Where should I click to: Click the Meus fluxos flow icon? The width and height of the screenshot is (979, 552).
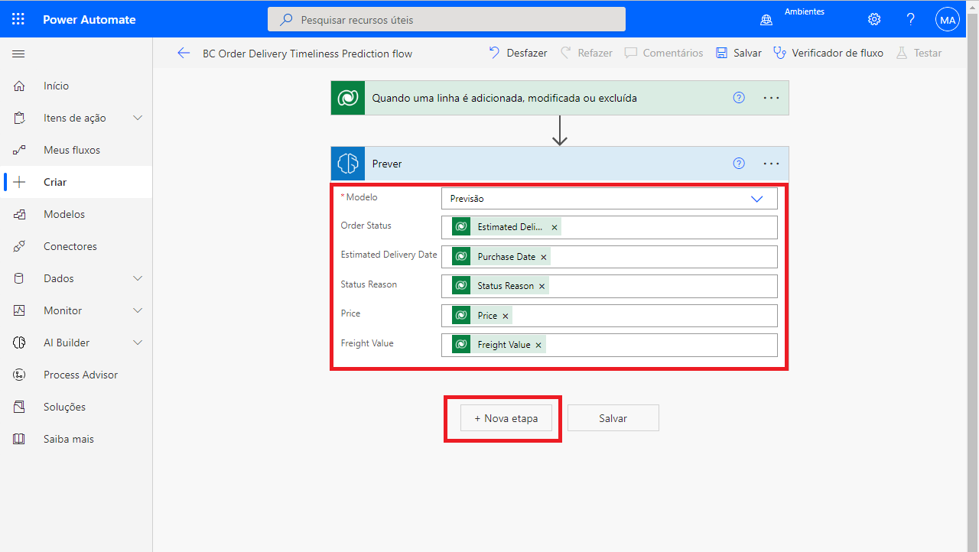click(19, 150)
